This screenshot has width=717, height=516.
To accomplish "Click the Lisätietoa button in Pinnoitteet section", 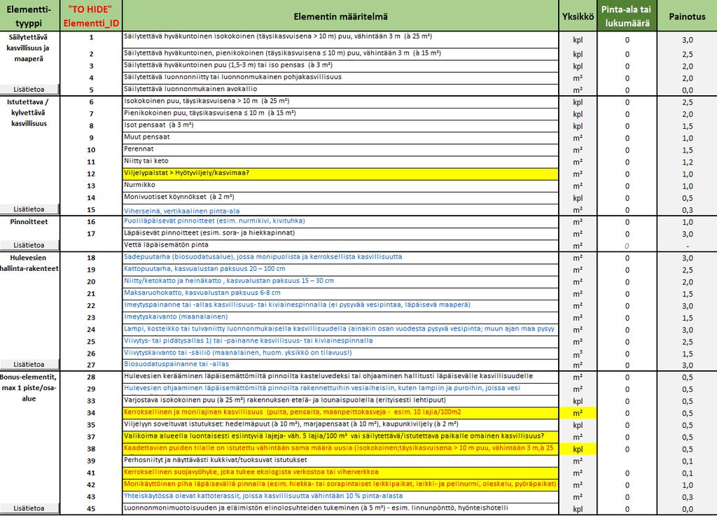I will pos(29,245).
